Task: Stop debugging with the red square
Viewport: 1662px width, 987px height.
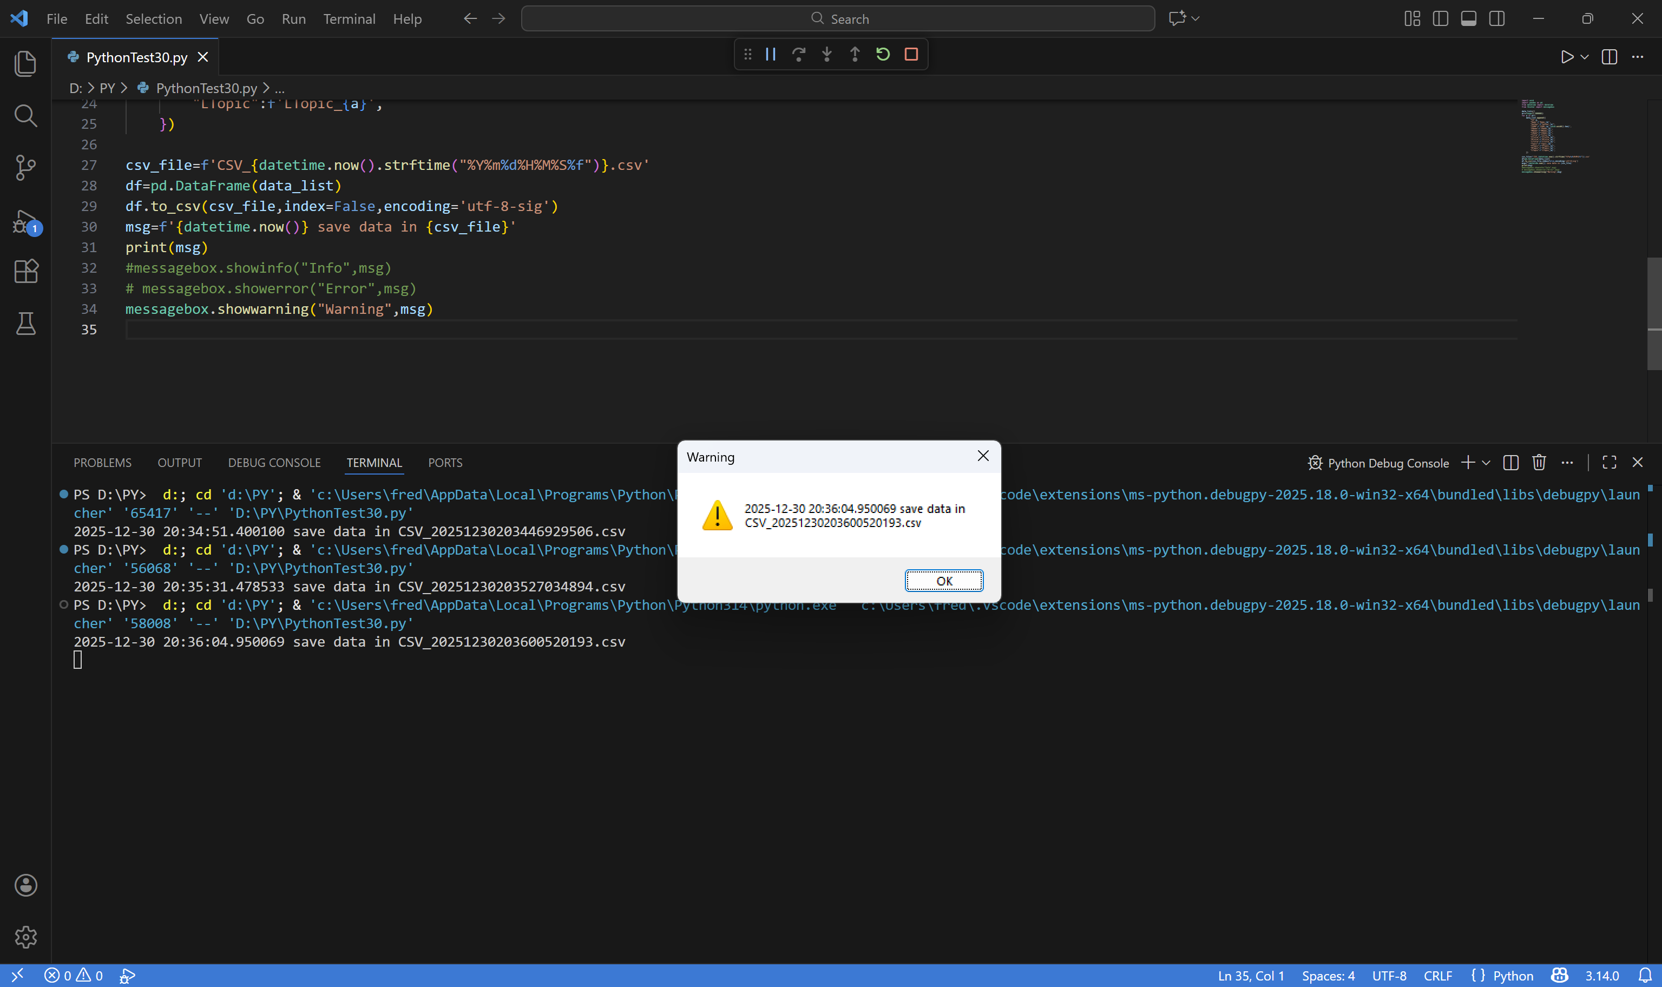Action: tap(911, 55)
